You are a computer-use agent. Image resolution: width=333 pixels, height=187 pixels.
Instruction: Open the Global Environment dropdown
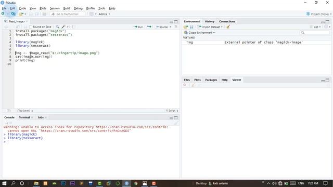click(199, 33)
